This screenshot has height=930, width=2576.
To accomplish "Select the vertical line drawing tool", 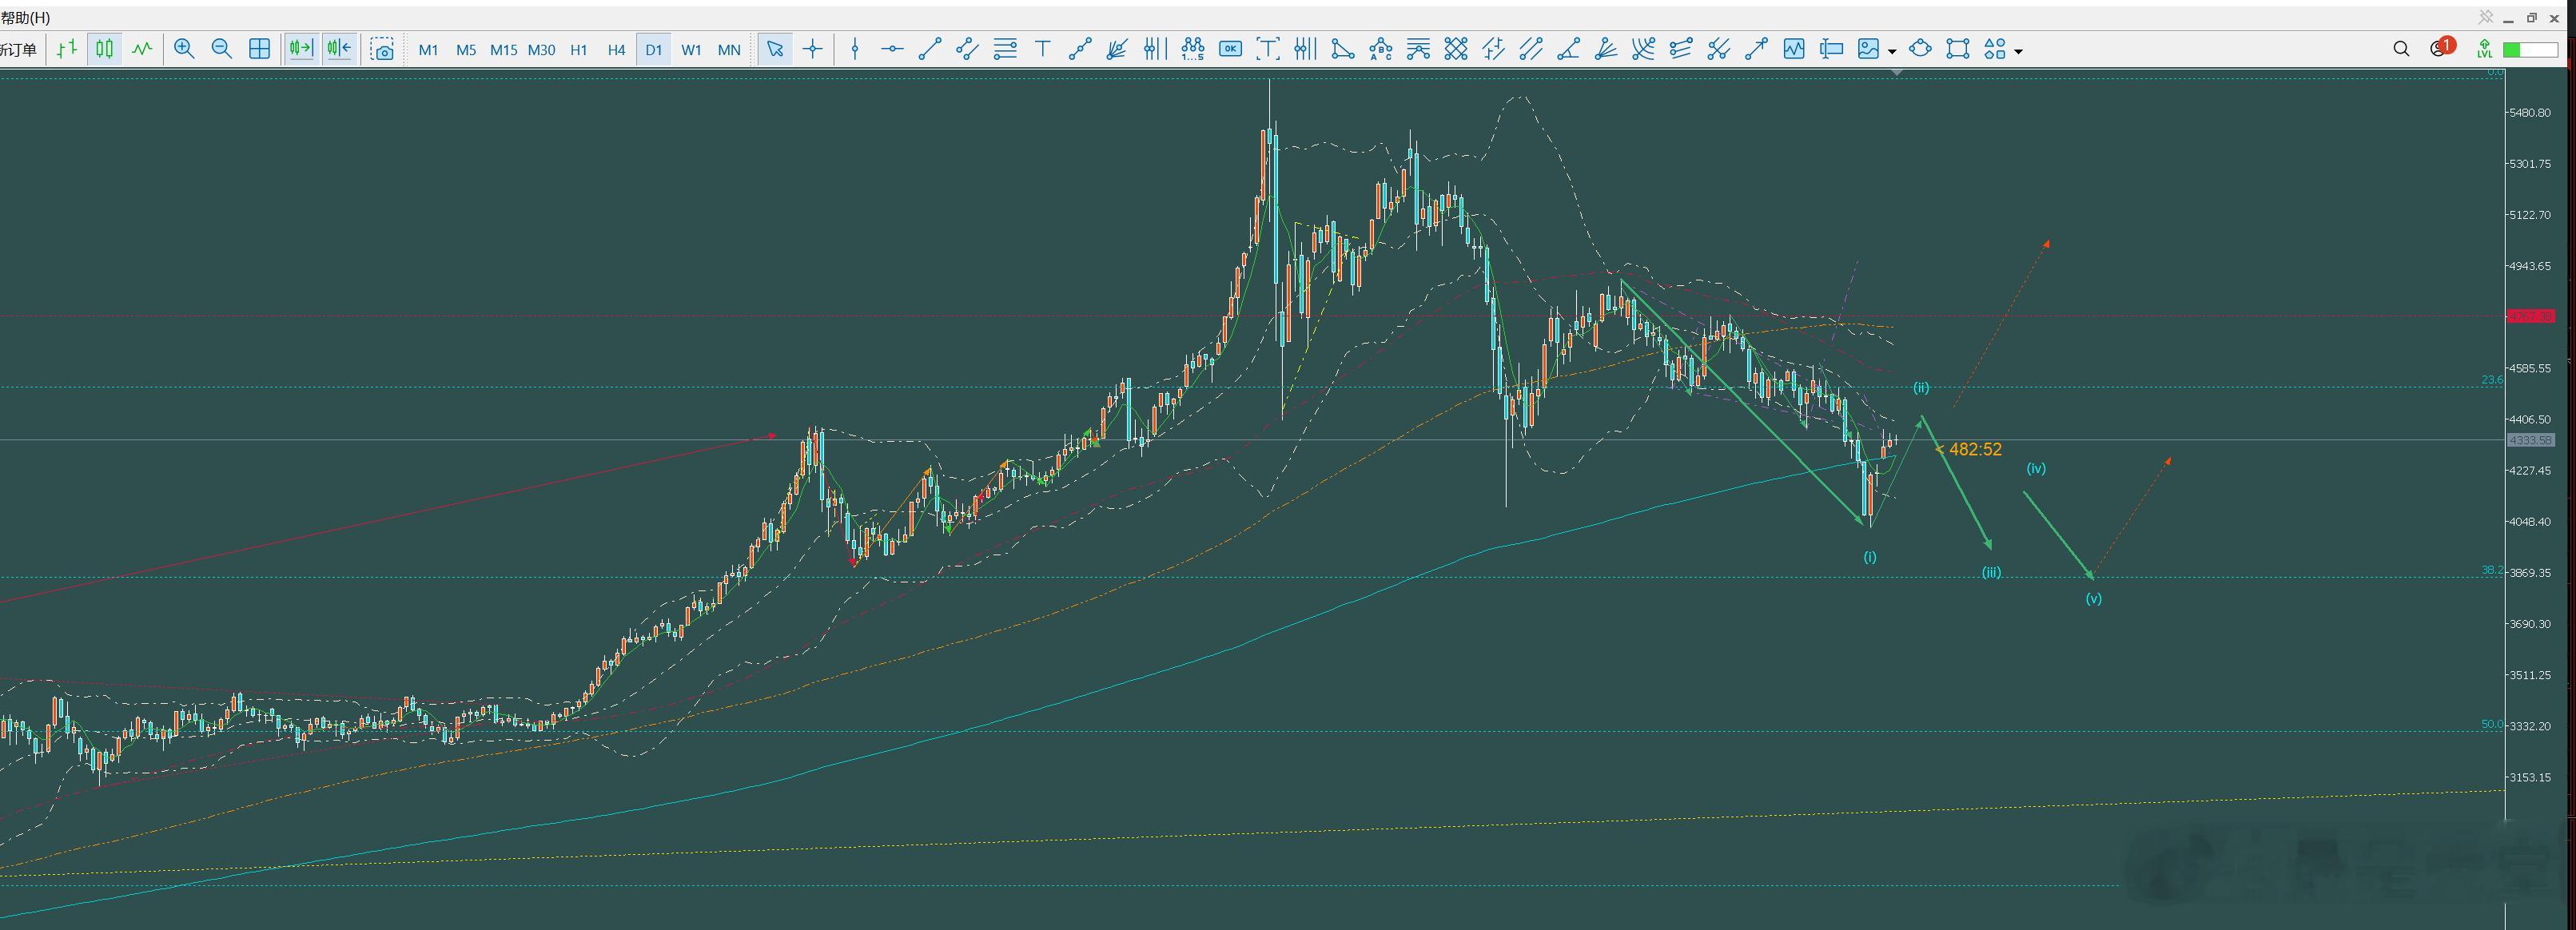I will click(855, 49).
